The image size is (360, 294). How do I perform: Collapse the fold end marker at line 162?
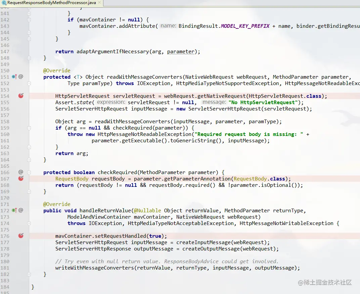(29, 147)
